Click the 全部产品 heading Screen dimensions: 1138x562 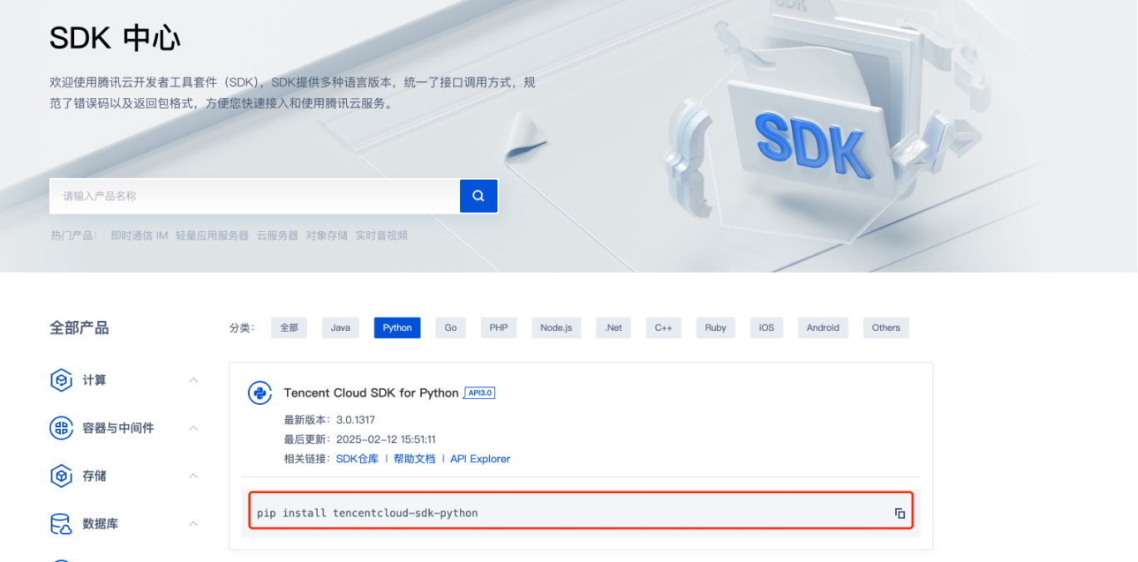pyautogui.click(x=79, y=328)
